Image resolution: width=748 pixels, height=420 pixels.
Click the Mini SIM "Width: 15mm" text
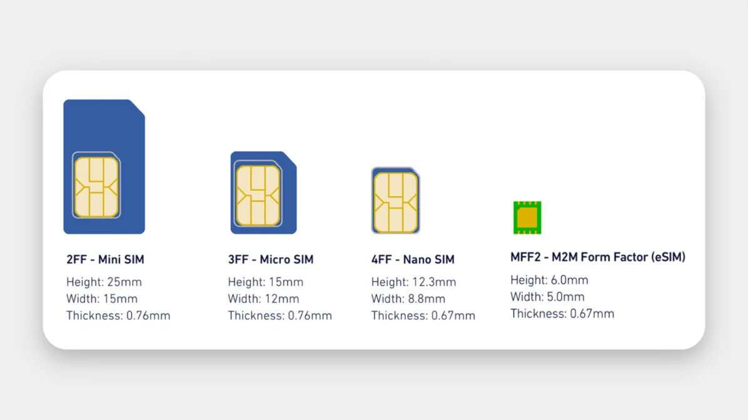[102, 299]
